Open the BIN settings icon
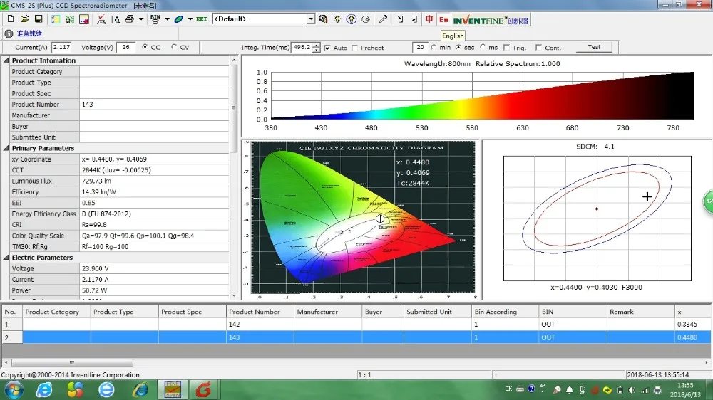713x400 pixels. pos(155,19)
